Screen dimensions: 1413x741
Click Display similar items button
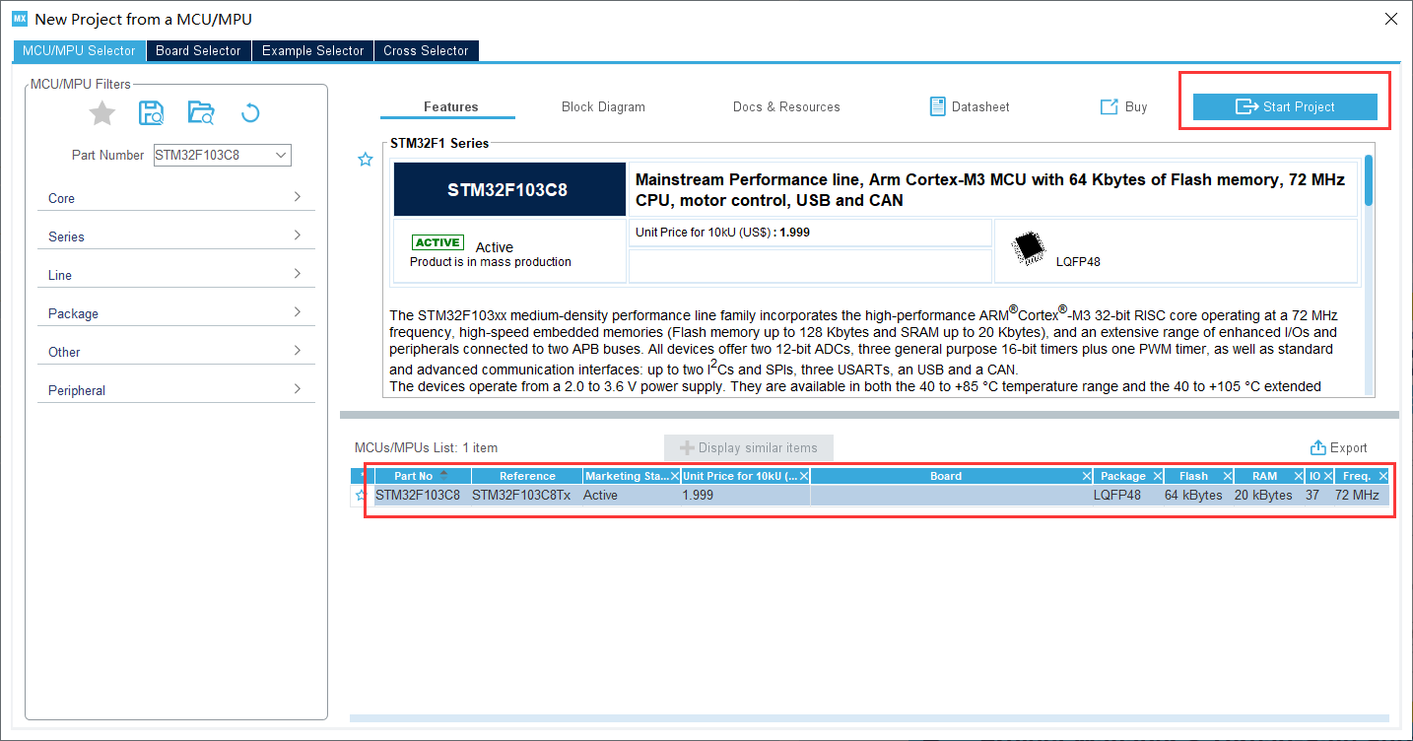[749, 447]
